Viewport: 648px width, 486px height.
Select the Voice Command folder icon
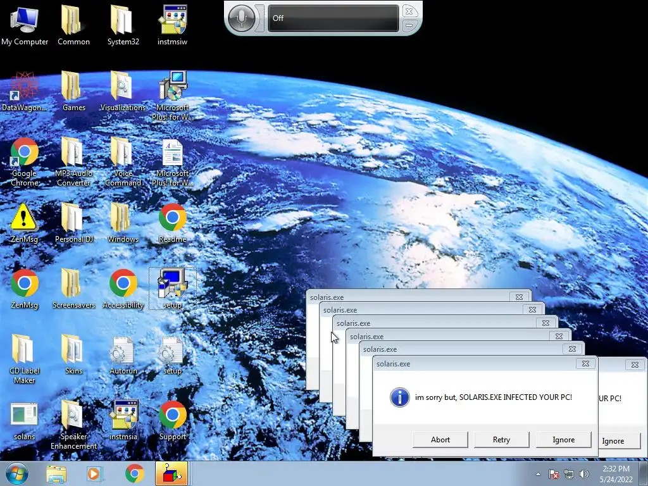point(123,161)
